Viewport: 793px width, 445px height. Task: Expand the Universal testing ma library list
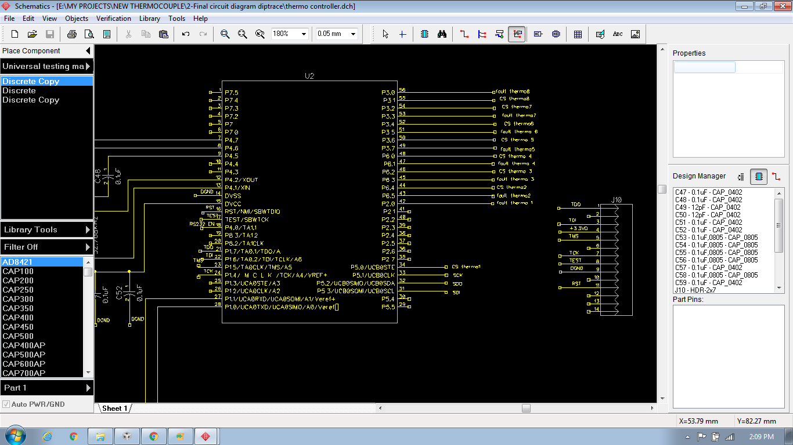coord(47,66)
